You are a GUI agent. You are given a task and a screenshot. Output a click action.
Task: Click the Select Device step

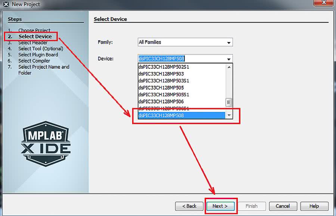click(x=35, y=36)
